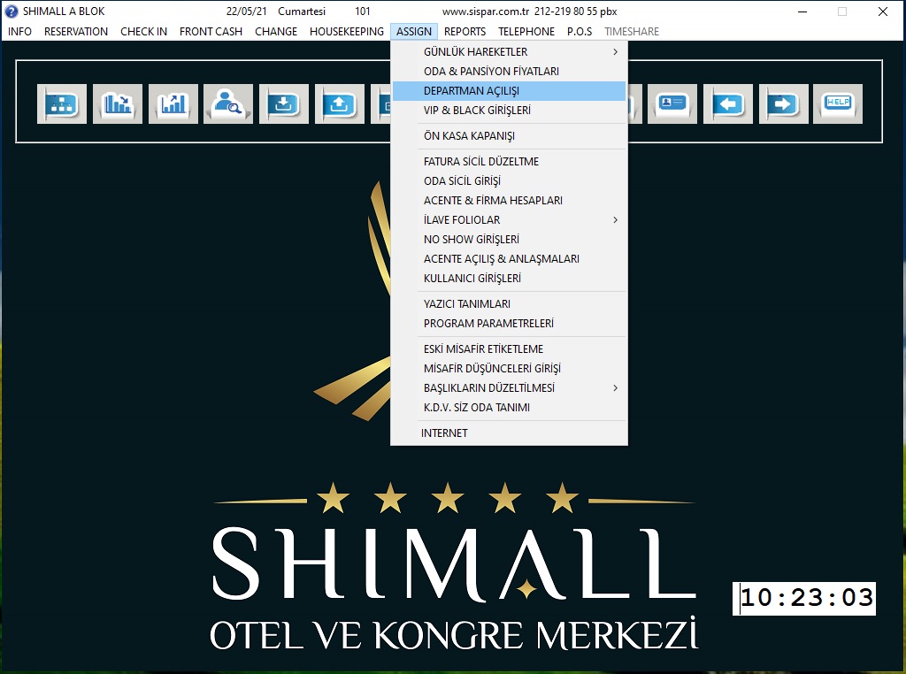
Task: Close the SHIMALL A BLOK window
Action: tap(882, 11)
